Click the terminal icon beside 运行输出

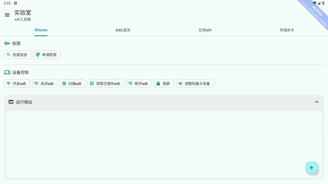point(11,102)
